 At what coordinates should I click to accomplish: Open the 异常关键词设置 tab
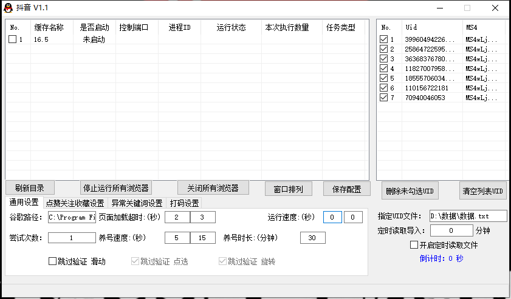137,203
